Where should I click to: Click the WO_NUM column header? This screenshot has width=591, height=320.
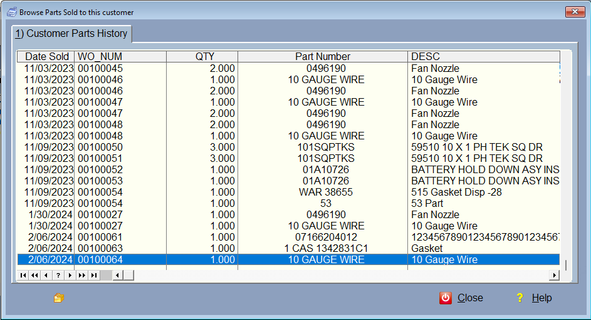[120, 57]
